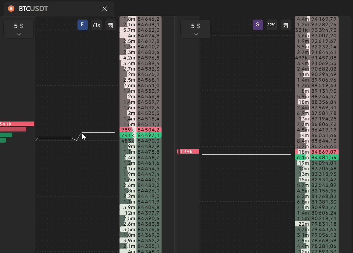Select price level 84 511,3
The width and height of the screenshot is (353, 253).
(149, 124)
